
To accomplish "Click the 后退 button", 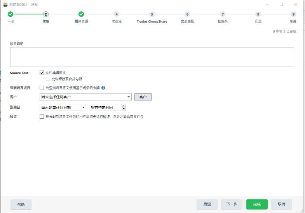I will pos(207,204).
